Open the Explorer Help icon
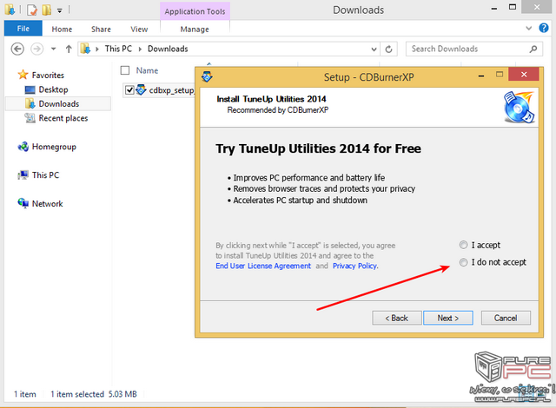This screenshot has width=556, height=408. [x=544, y=28]
